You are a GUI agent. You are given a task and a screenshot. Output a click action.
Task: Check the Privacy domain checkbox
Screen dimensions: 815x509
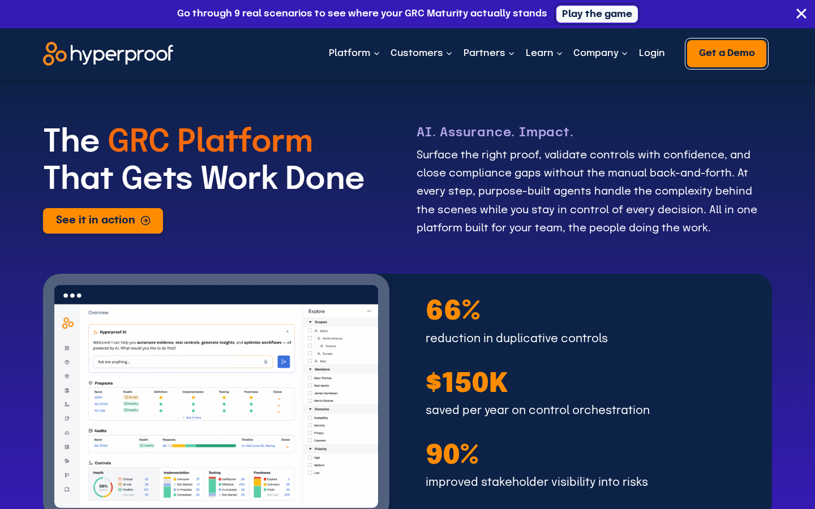click(310, 433)
